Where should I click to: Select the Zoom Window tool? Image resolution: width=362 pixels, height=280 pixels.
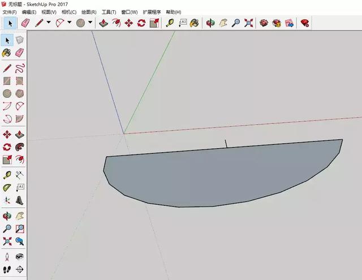click(20, 229)
